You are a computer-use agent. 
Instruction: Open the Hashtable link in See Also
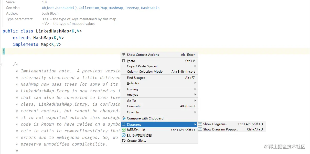150,8
